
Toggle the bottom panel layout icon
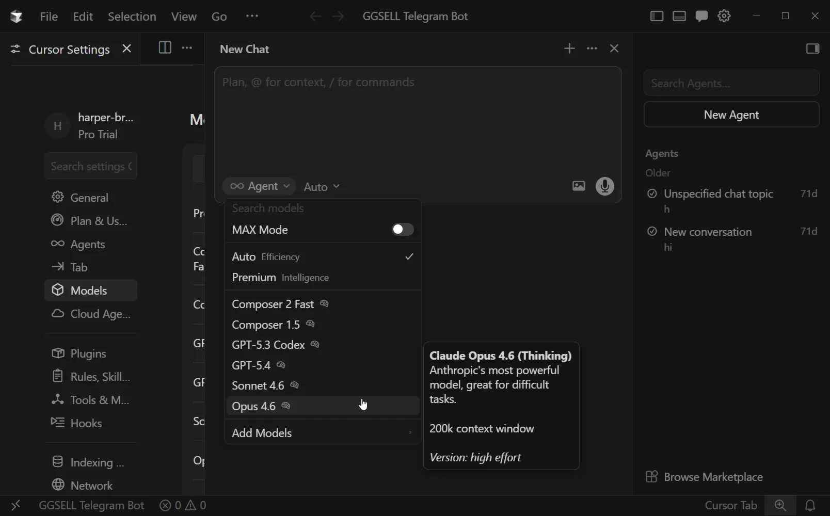pos(679,16)
